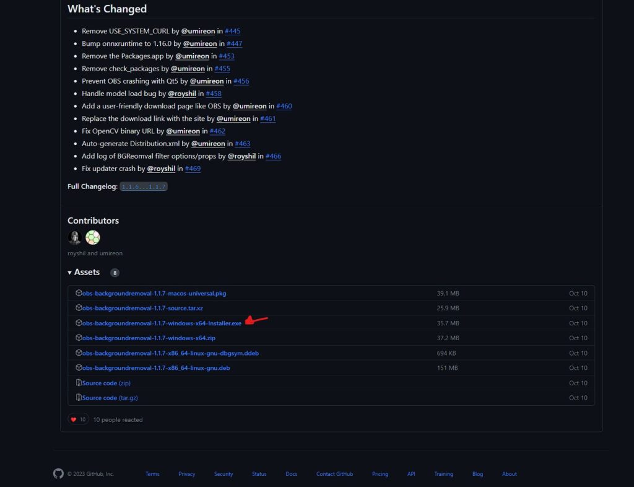Screen dimensions: 634x487
Task: Click file icon beside Source code (zip)
Action: coord(79,383)
